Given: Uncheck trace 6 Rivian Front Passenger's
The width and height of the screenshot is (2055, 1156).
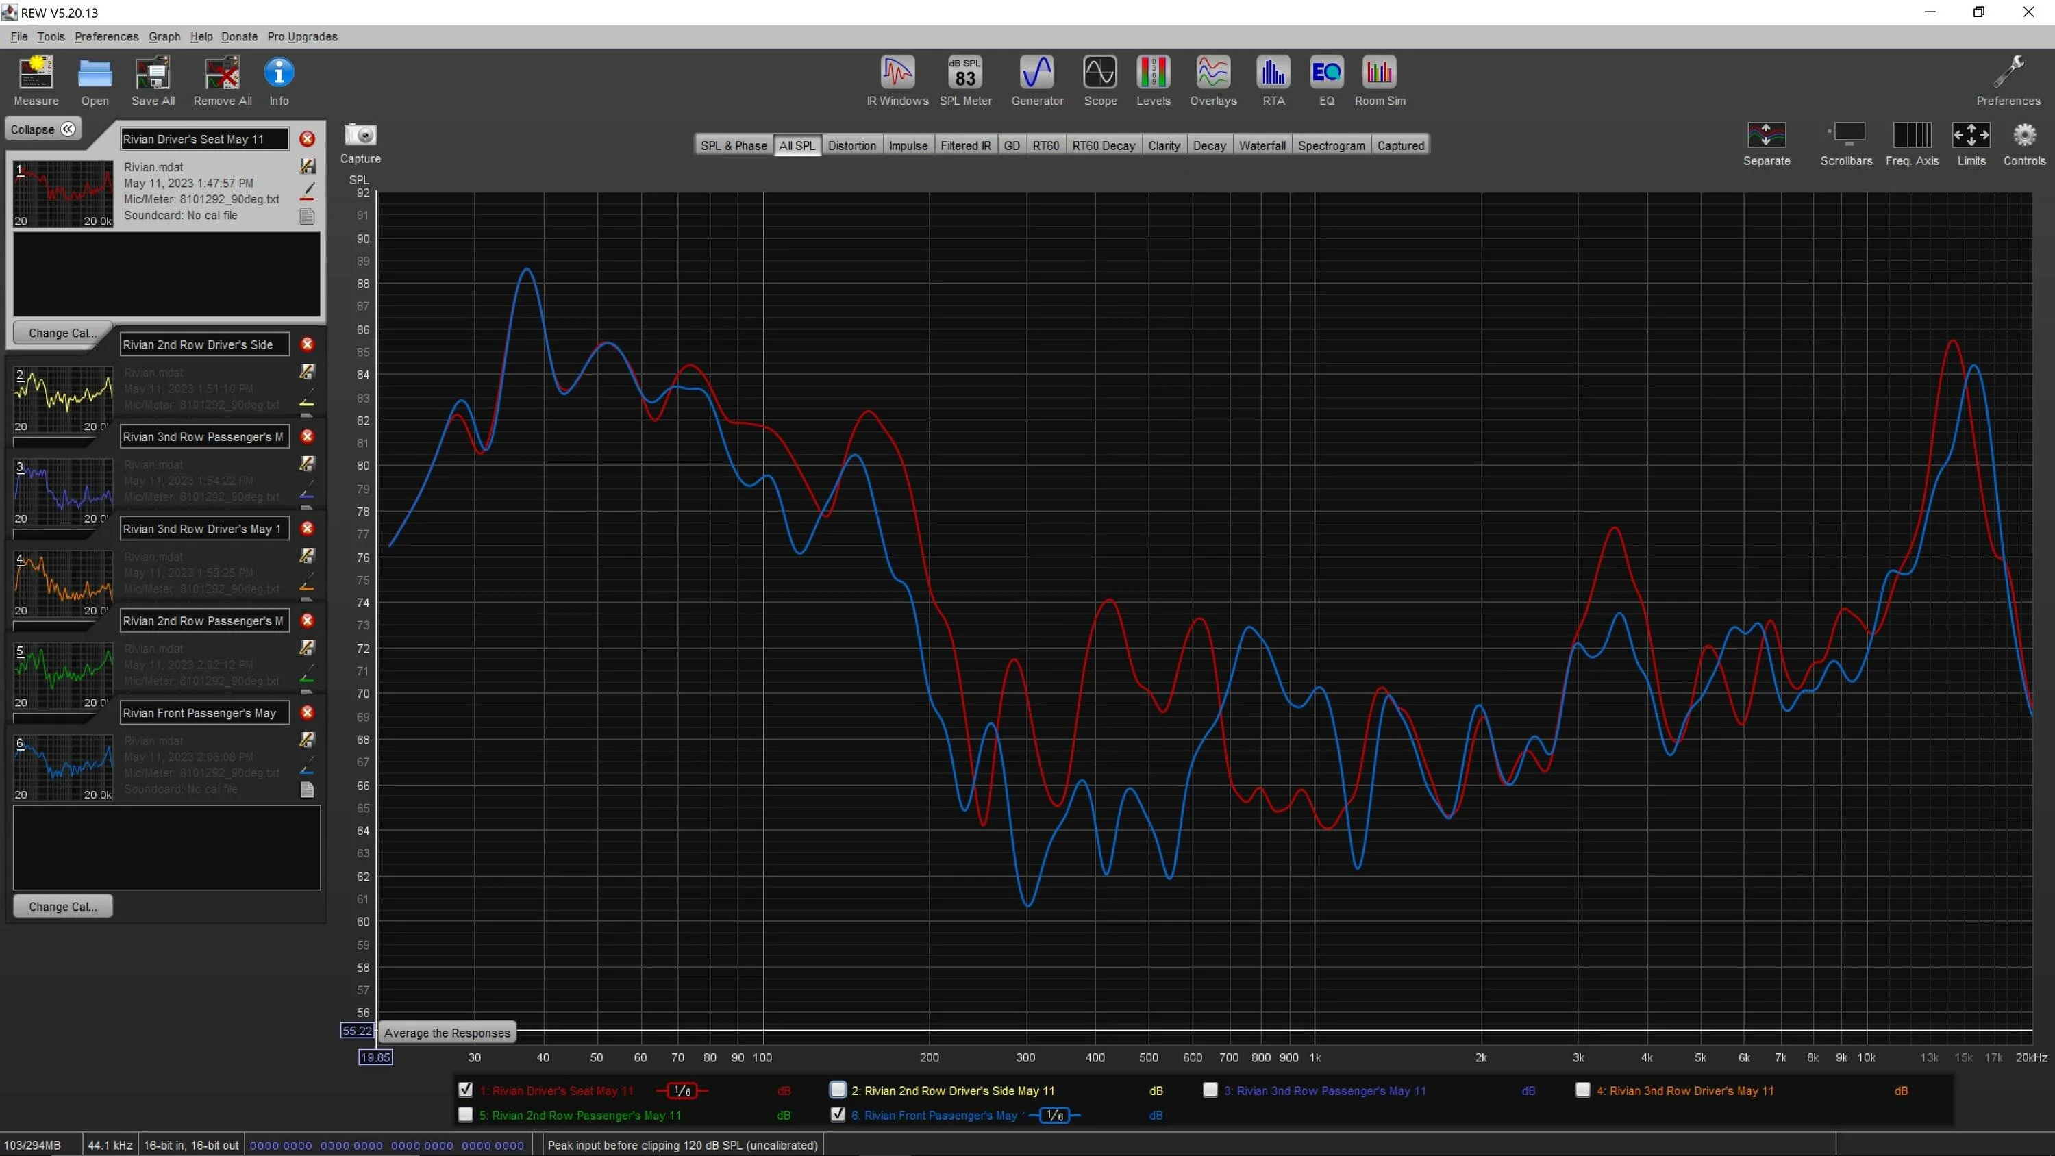Looking at the screenshot, I should 838,1114.
